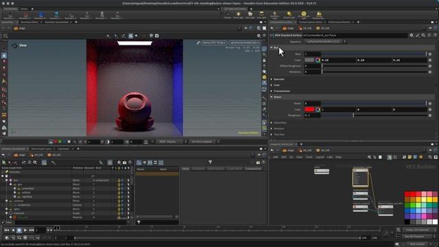Expand the Transmission parameter section

tap(272, 91)
